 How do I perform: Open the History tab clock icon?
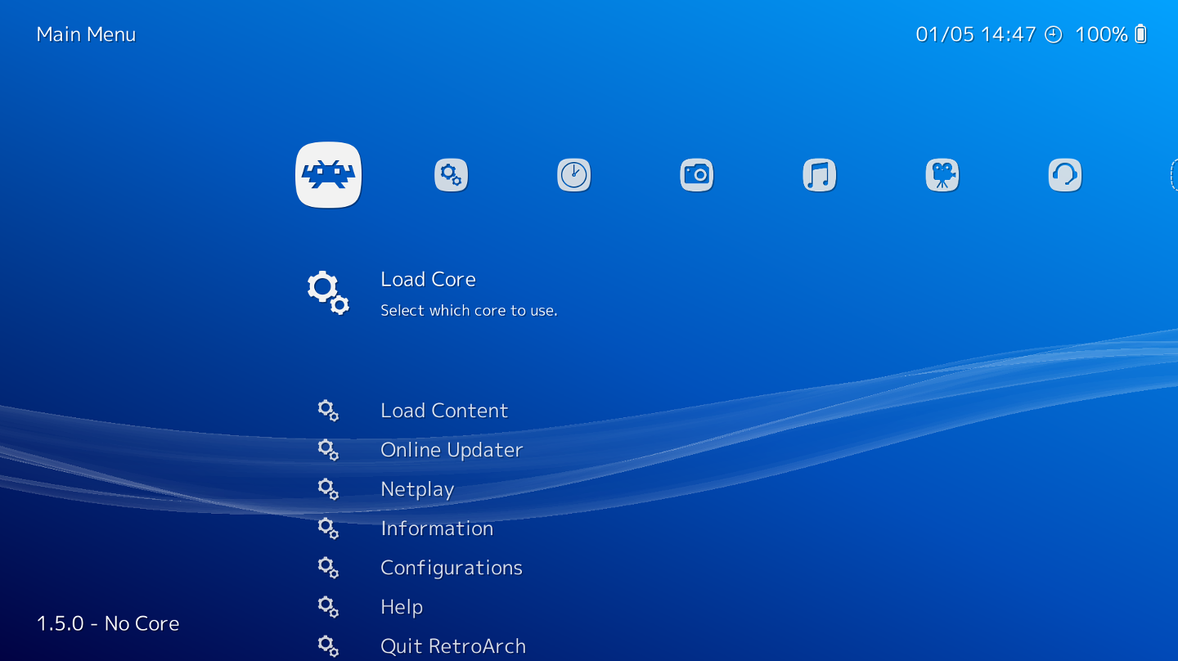(573, 175)
